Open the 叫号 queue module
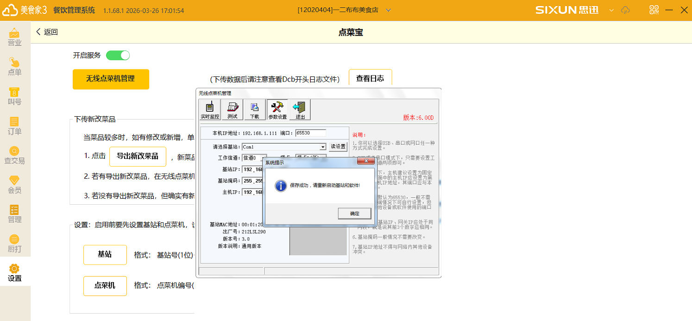Screen dimensions: 692x321 point(15,96)
